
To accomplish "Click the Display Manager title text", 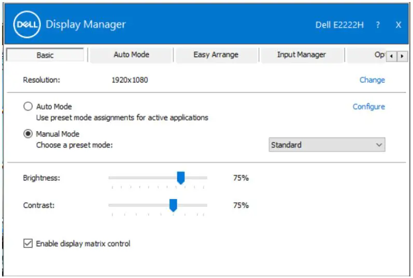I will tap(86, 24).
